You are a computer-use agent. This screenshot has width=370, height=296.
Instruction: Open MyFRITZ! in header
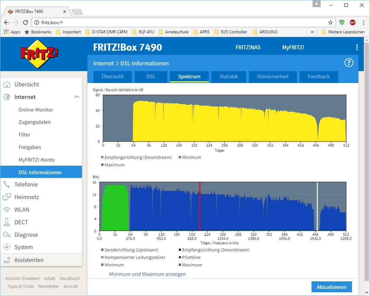(293, 47)
